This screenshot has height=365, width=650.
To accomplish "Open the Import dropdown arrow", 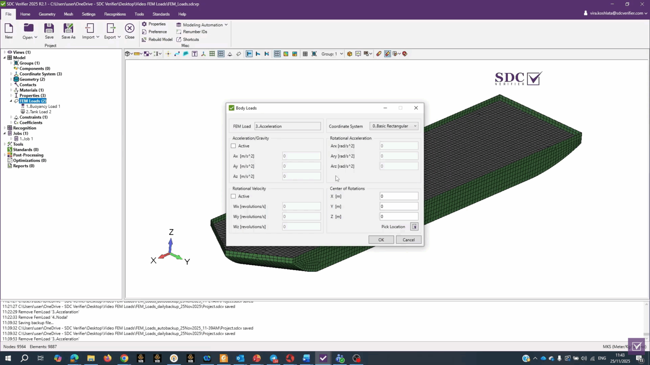I will click(98, 37).
